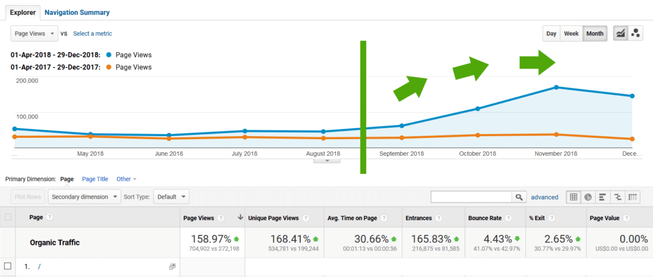
Task: Select the comparison view icon
Action: coord(617,197)
